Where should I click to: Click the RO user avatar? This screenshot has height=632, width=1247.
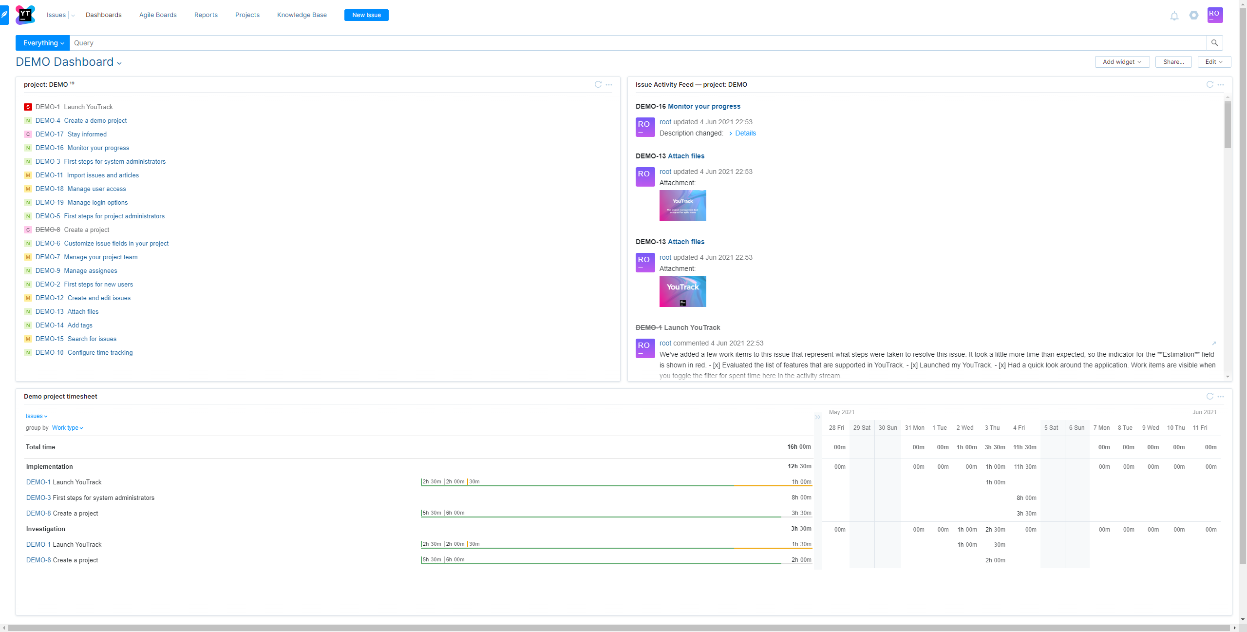click(x=1215, y=15)
